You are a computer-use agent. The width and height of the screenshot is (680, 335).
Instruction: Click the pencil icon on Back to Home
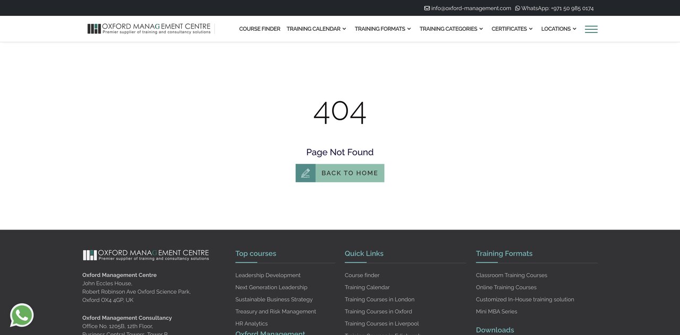click(x=305, y=173)
